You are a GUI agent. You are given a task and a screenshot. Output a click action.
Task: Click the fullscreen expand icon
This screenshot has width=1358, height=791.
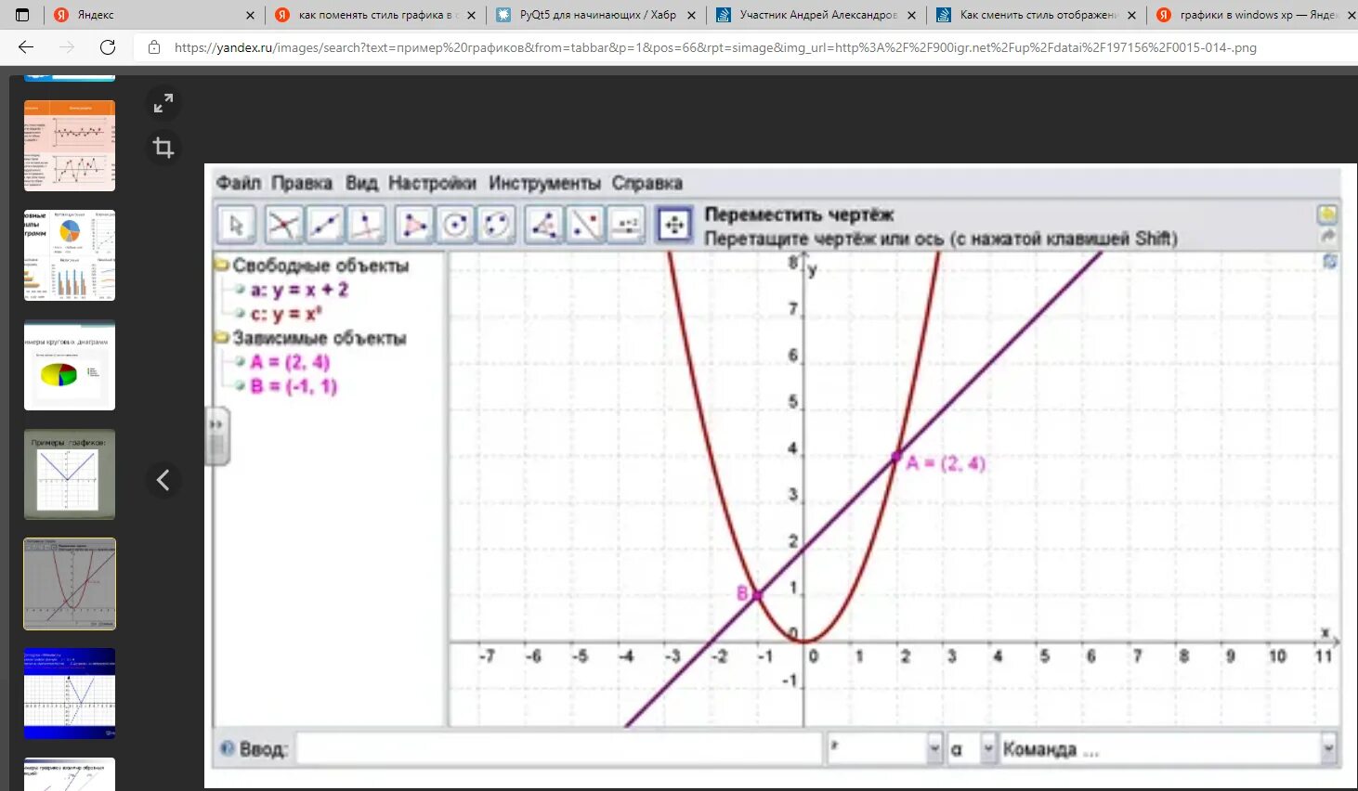(163, 103)
